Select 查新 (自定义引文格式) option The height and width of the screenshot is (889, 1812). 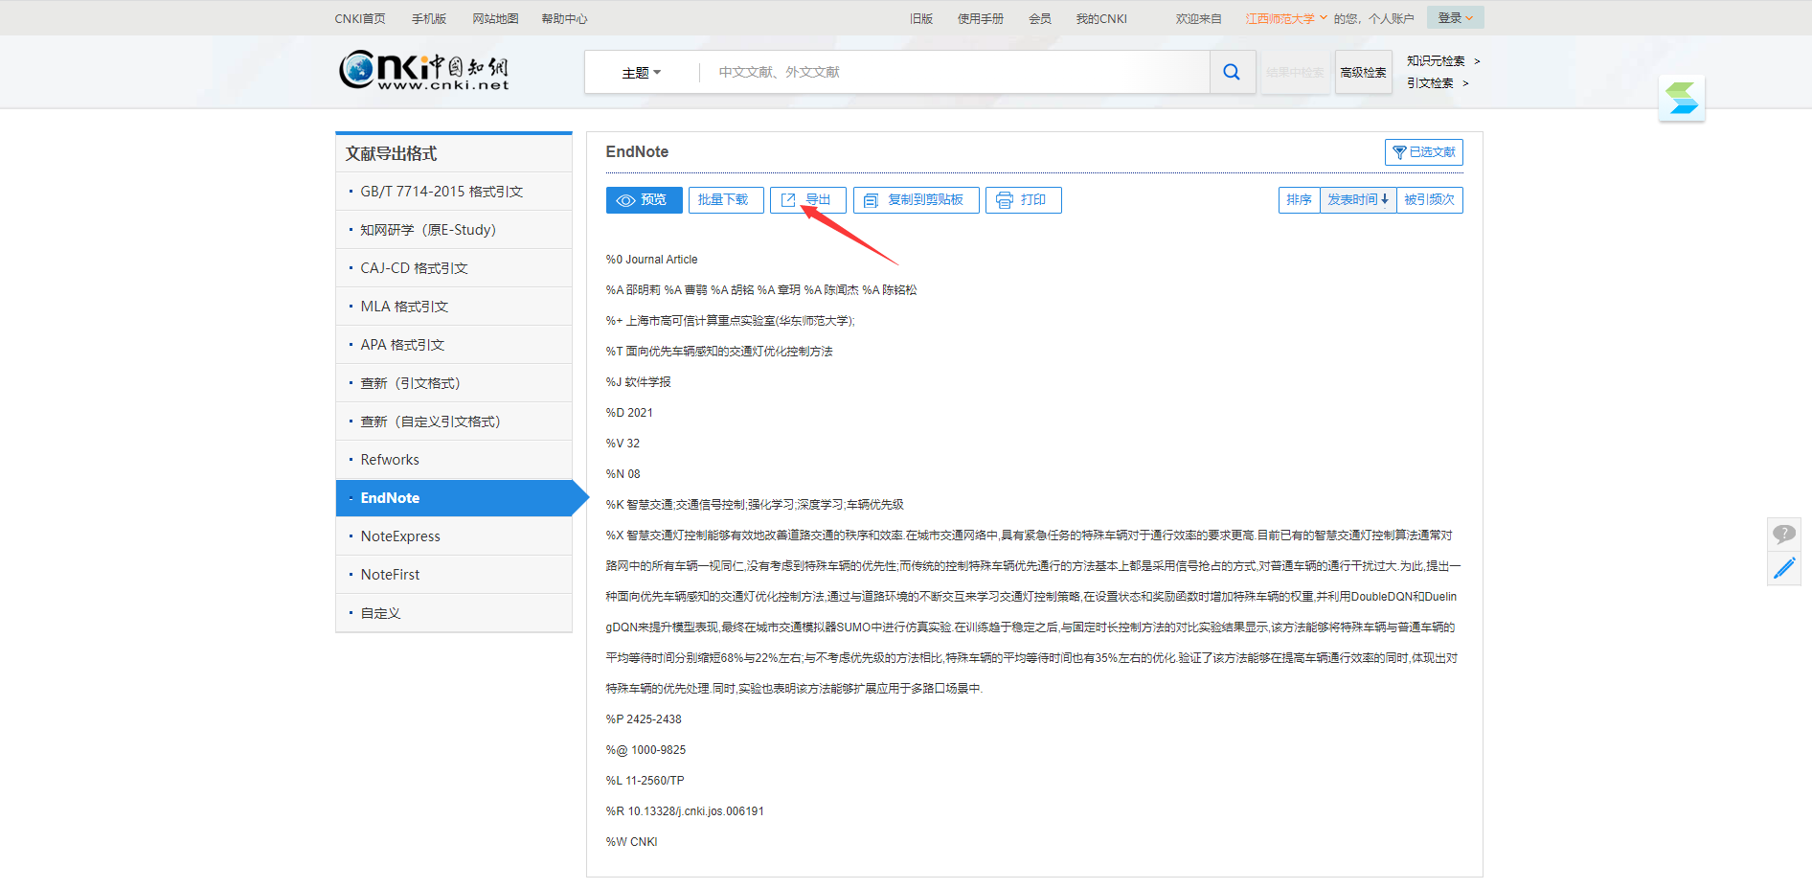[x=454, y=422]
